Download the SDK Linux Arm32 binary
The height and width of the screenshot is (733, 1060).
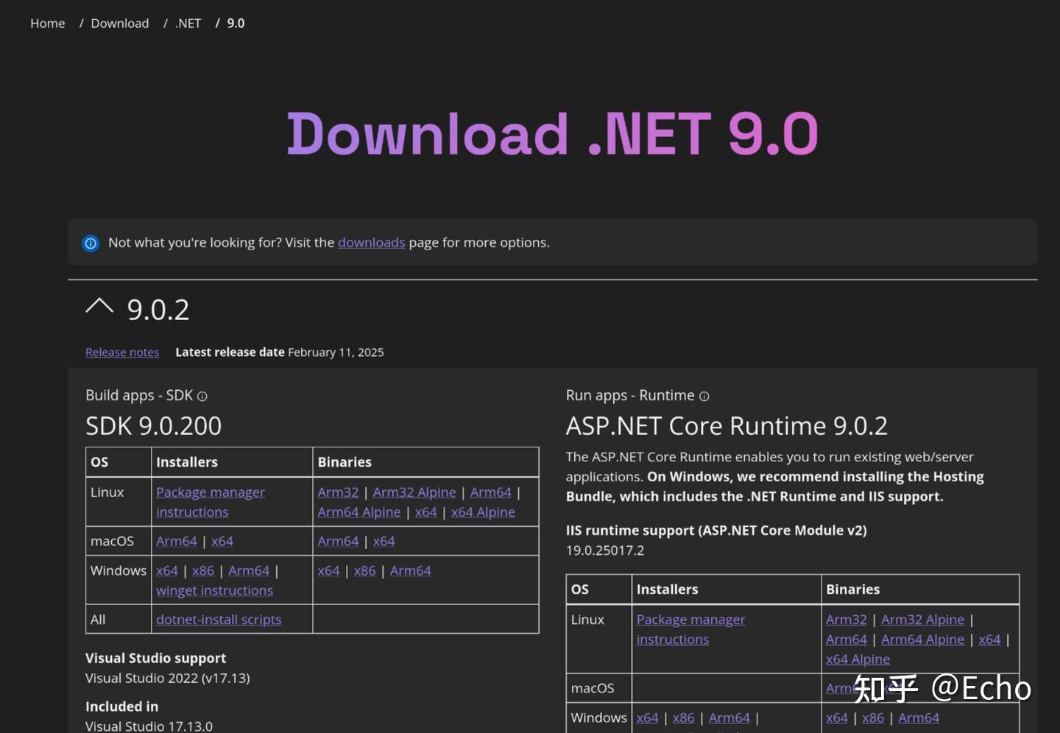point(338,492)
